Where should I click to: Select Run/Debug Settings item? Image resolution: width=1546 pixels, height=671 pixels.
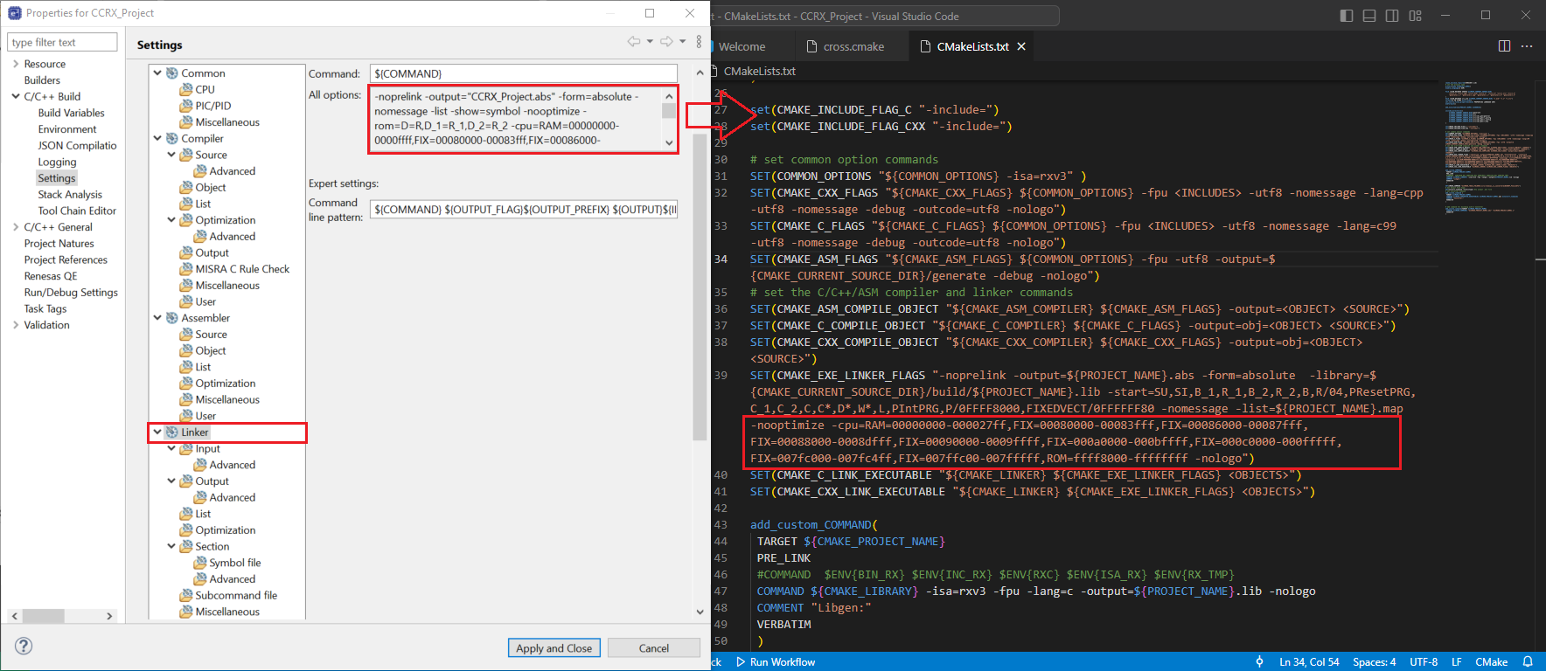71,293
